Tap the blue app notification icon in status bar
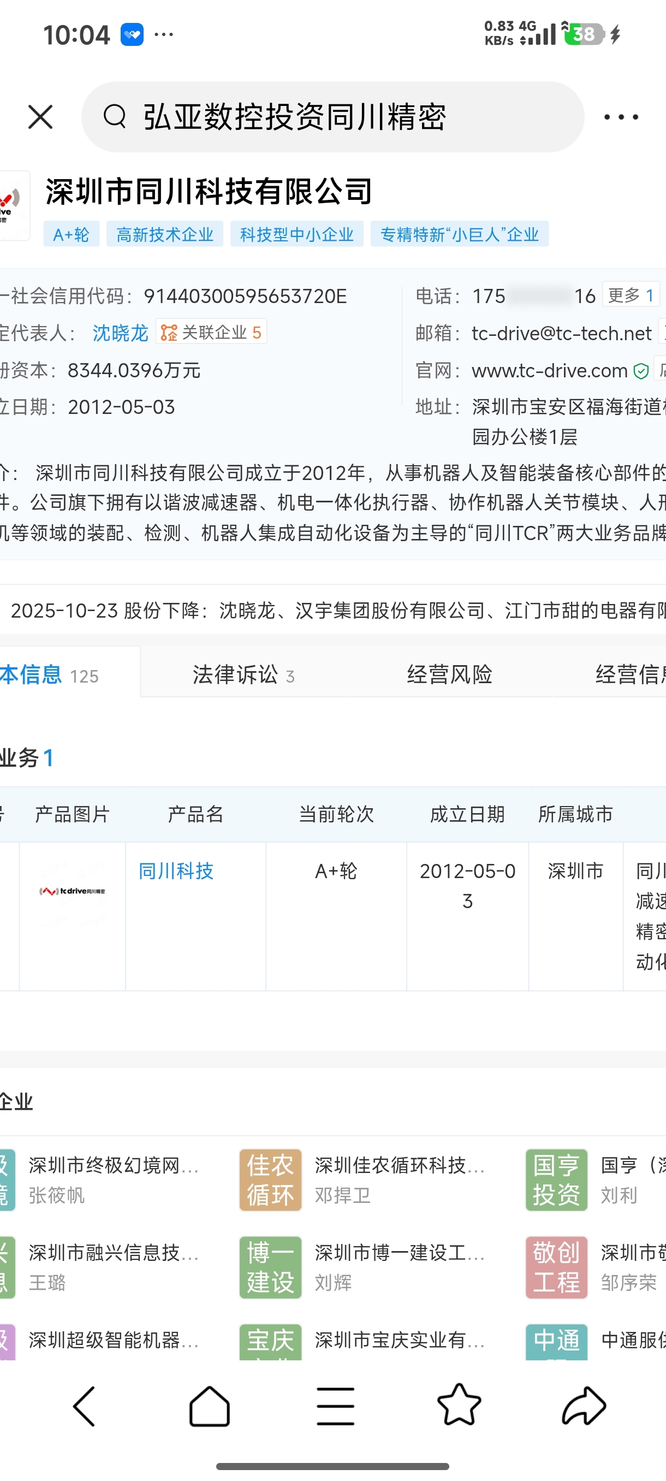Screen dimensions: 666x1481 point(132,34)
